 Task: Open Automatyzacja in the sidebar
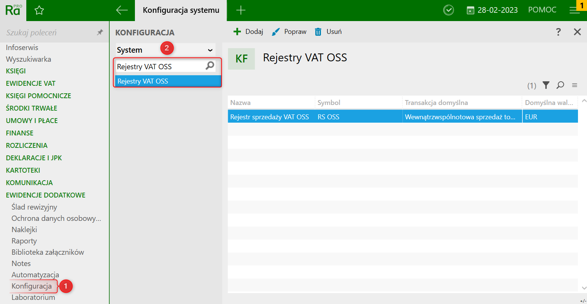coord(35,275)
